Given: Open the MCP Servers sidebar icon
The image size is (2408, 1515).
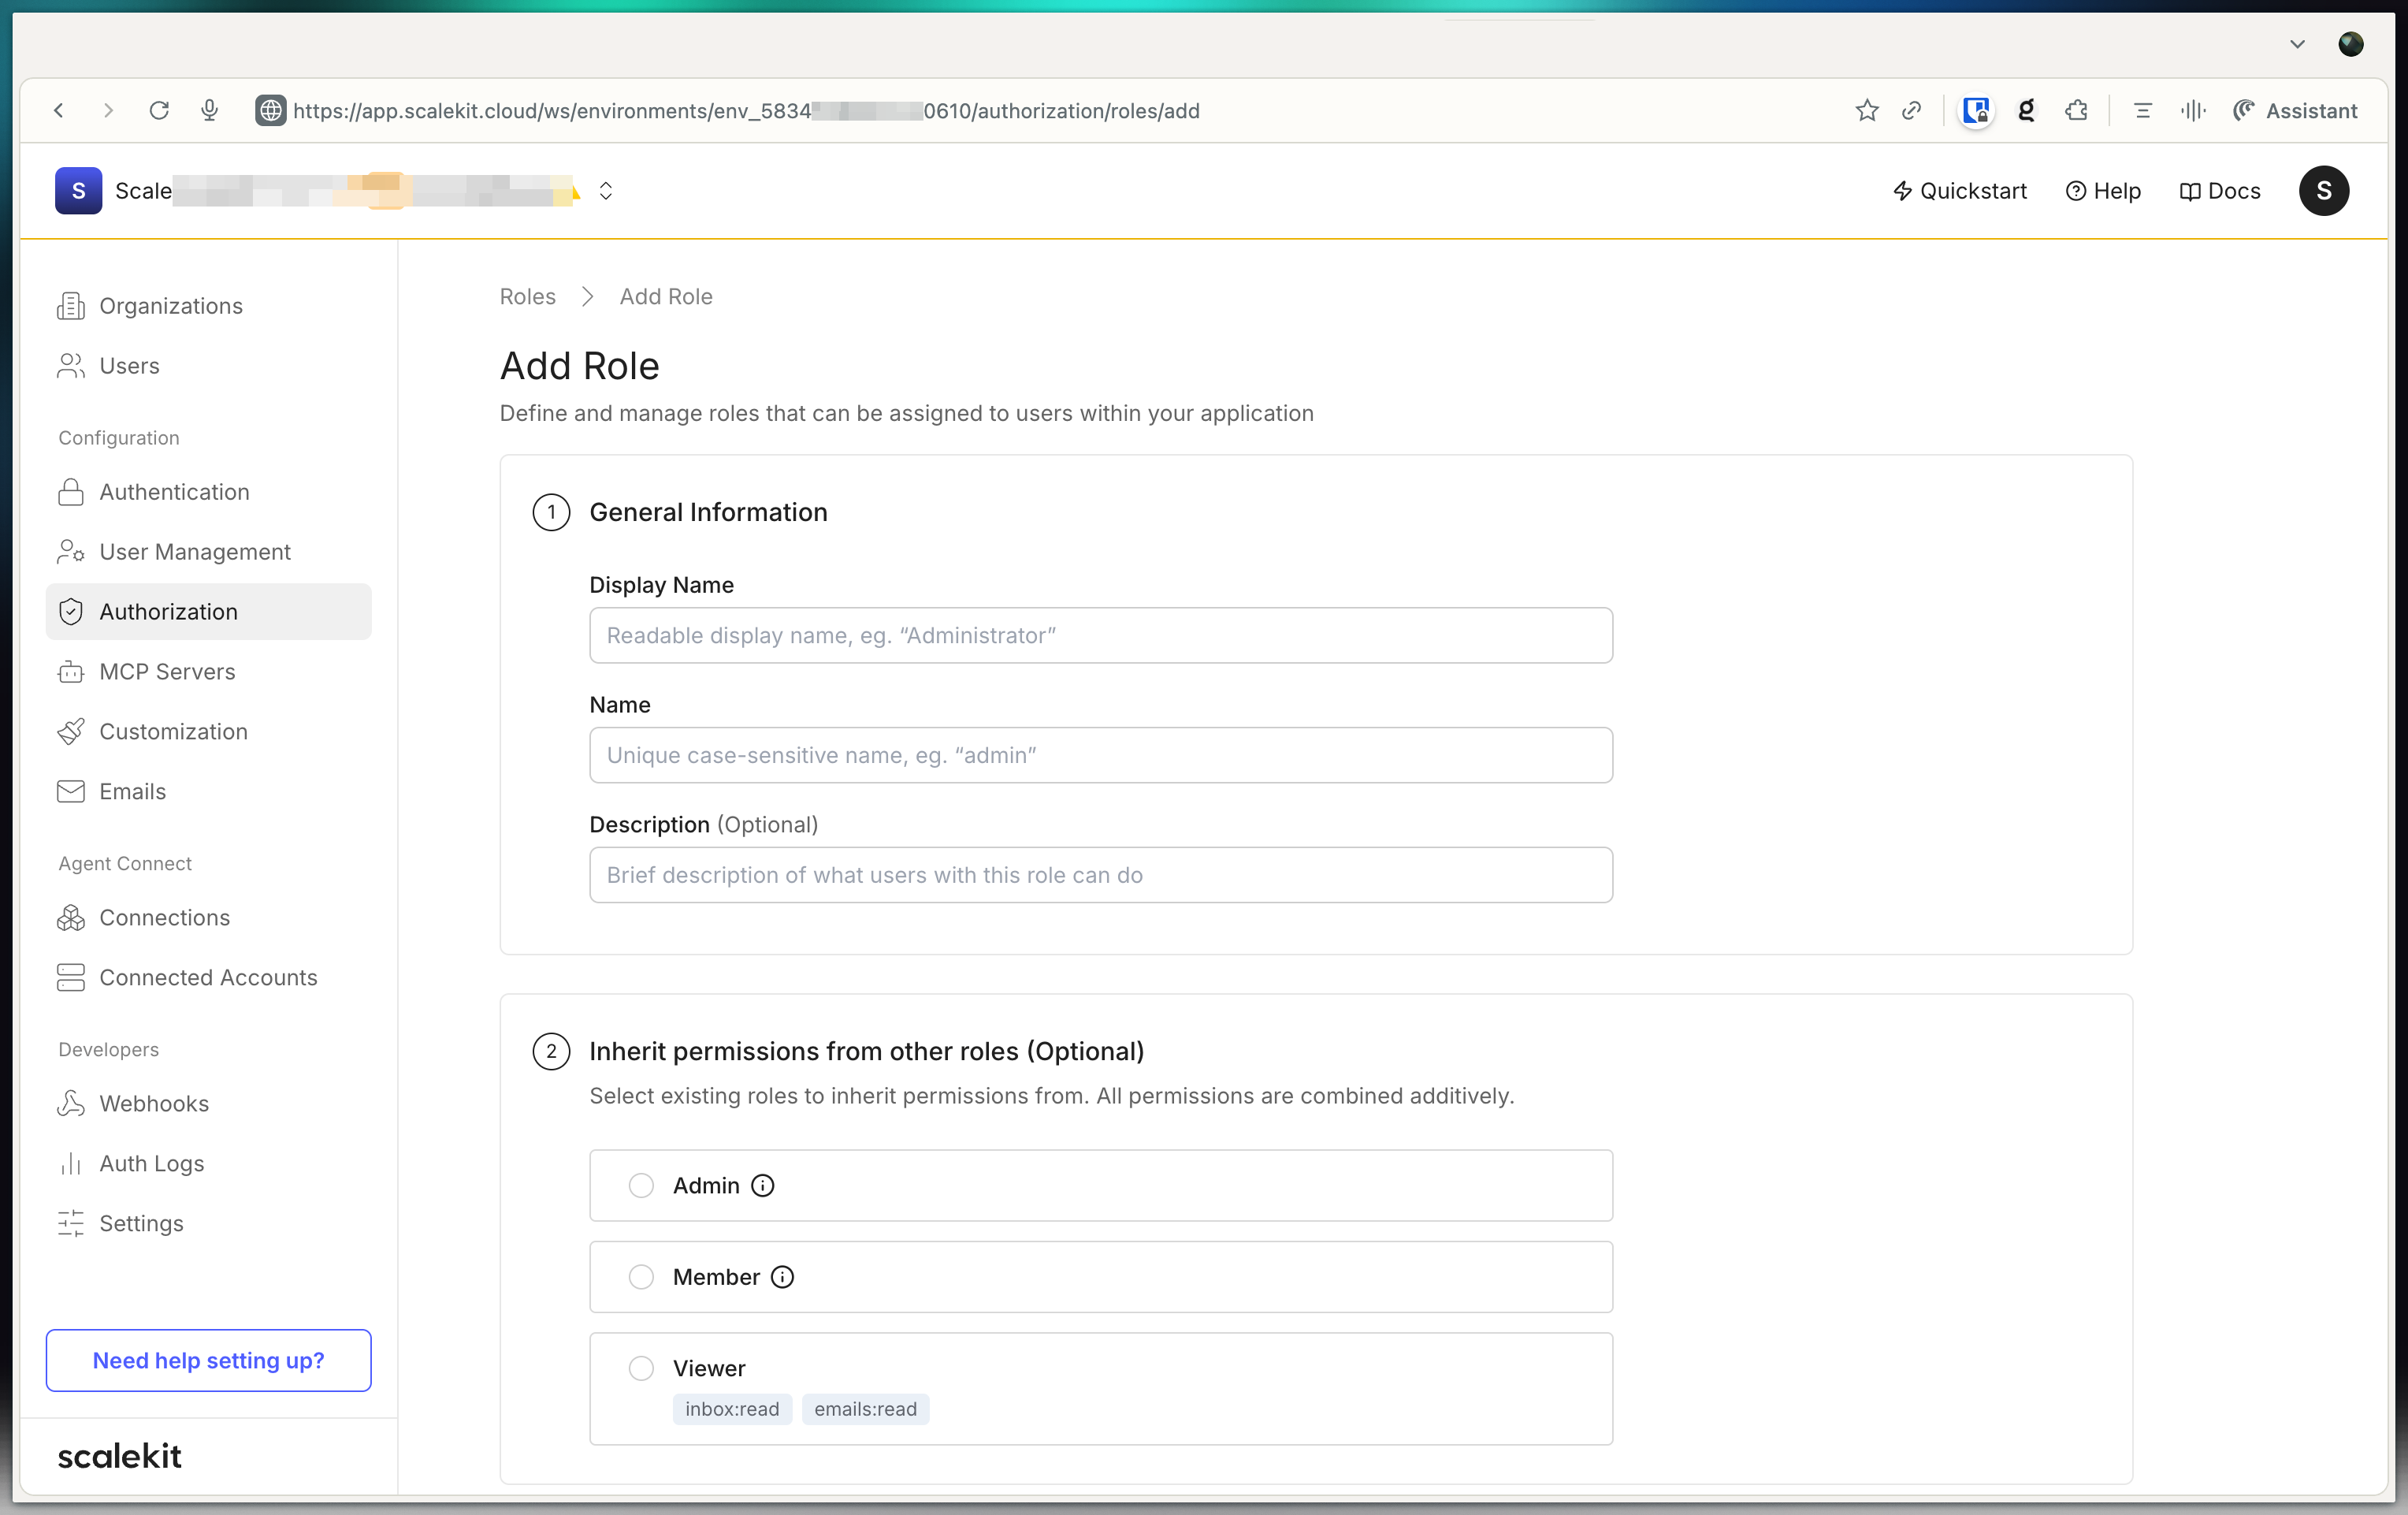Looking at the screenshot, I should click(x=70, y=672).
